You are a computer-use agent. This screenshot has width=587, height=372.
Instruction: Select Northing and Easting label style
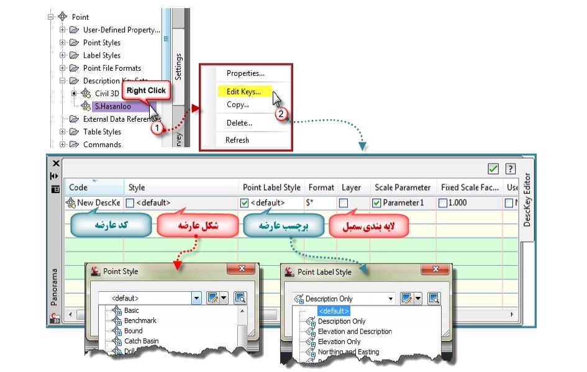(348, 352)
